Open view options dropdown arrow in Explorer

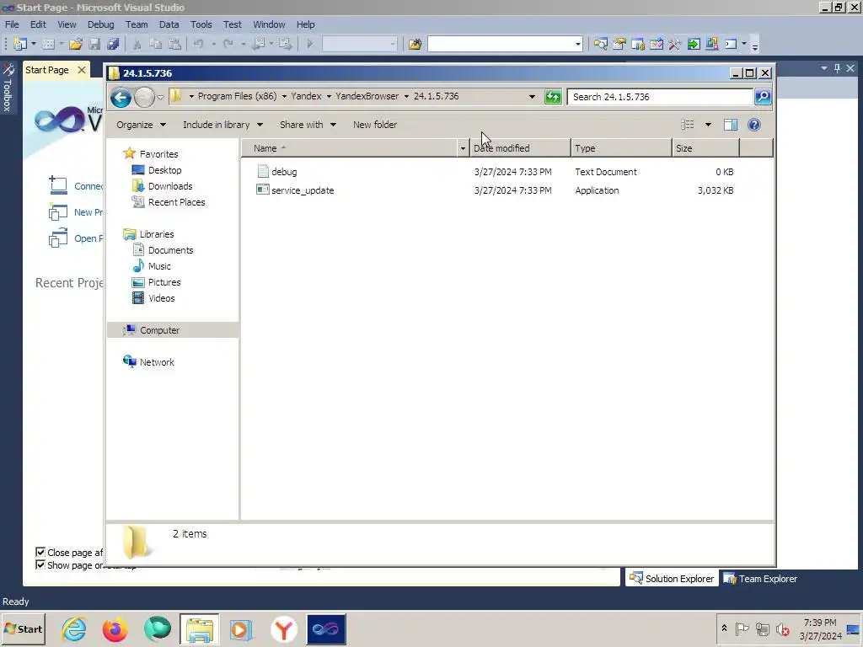click(708, 125)
